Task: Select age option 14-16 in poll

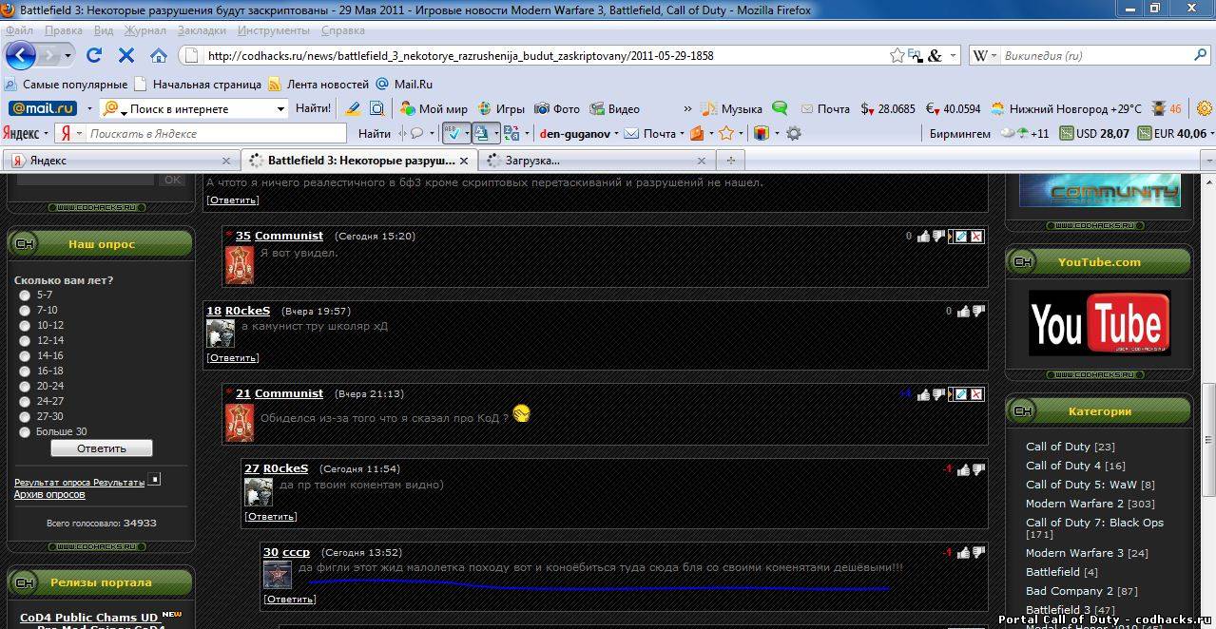Action: click(x=25, y=356)
